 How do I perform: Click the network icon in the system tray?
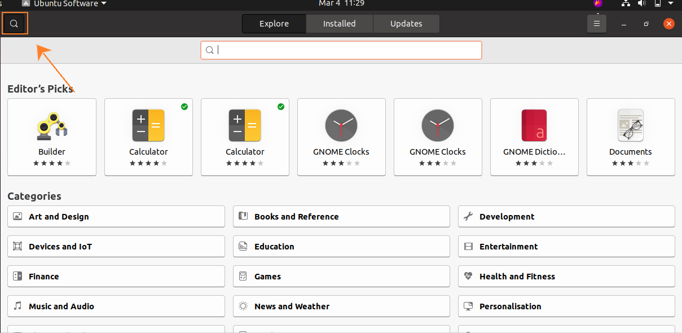click(x=626, y=3)
